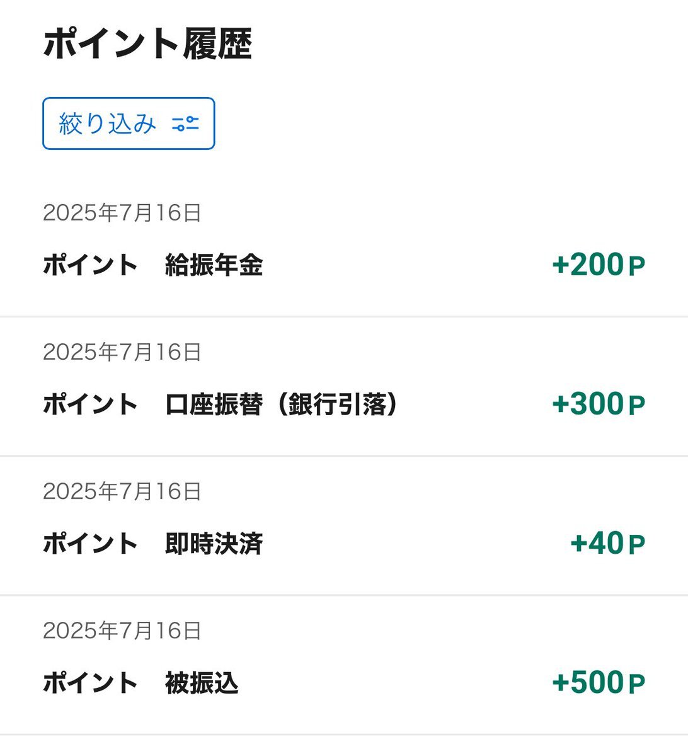Viewport: 688px width, 756px height.
Task: Open the 即時決済 point entry
Action: tap(344, 525)
